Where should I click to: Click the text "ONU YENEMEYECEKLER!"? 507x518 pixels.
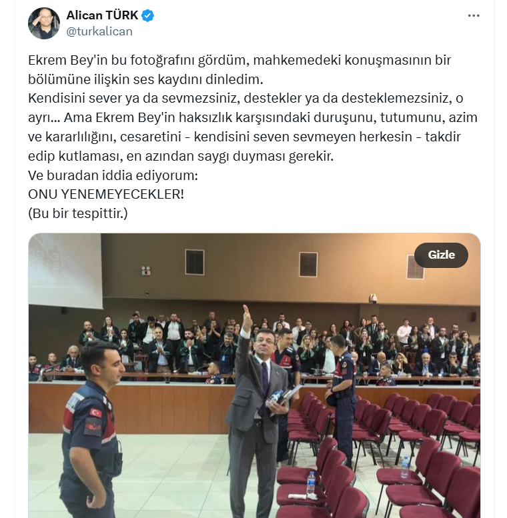click(106, 194)
